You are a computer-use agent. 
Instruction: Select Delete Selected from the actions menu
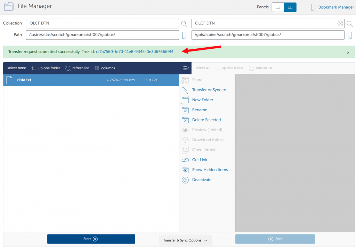[x=206, y=120]
